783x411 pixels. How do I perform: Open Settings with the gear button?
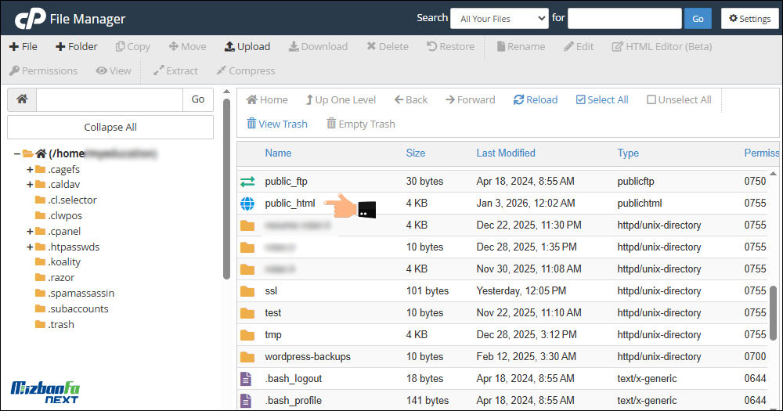749,19
